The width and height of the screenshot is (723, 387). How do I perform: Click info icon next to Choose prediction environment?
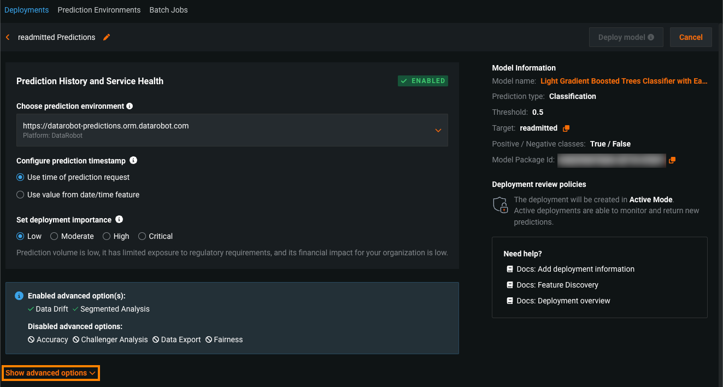coord(130,106)
